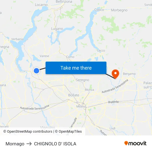This screenshot has width=152, height=152.
Task: Open OpenStreetMap contributors attribution link
Action: click(28, 132)
